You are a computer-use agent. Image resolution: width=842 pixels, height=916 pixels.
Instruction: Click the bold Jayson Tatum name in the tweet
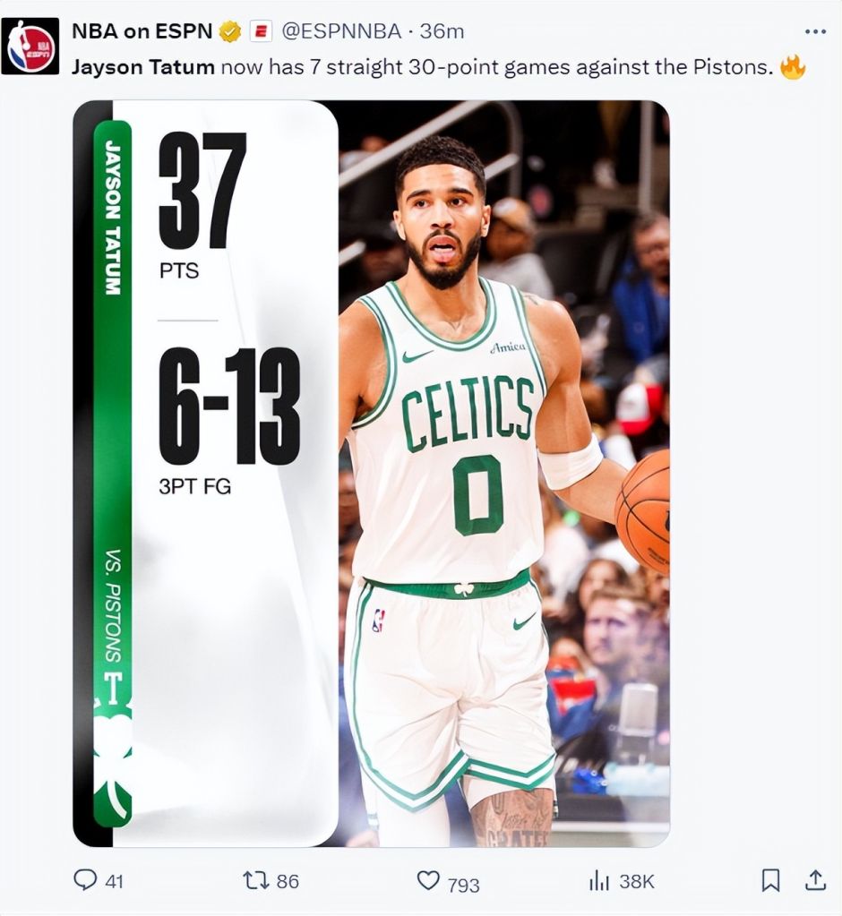[x=143, y=67]
